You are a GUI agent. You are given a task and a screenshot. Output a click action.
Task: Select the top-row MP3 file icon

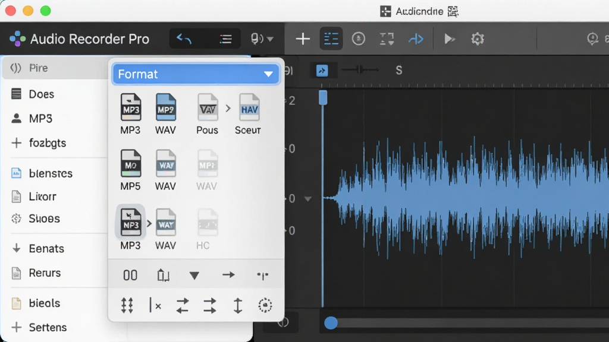[130, 107]
